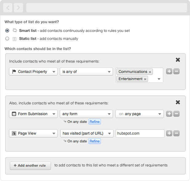The image size is (190, 181).
Task: Remove the Entertainment tag
Action: point(145,79)
